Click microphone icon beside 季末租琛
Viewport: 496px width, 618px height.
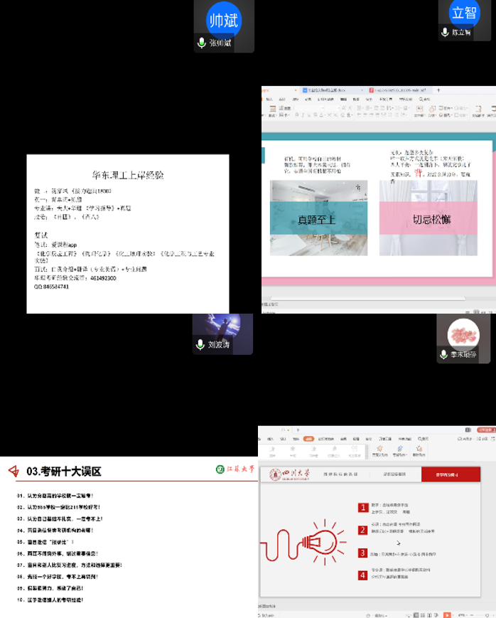[445, 353]
